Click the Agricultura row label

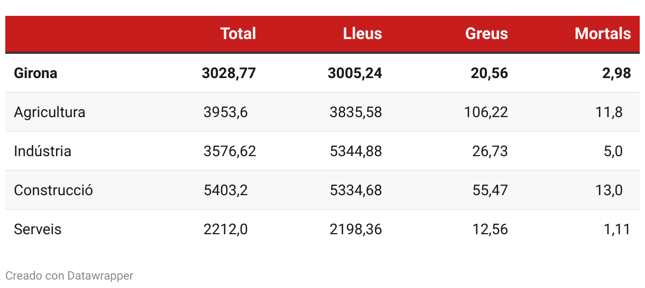(50, 112)
